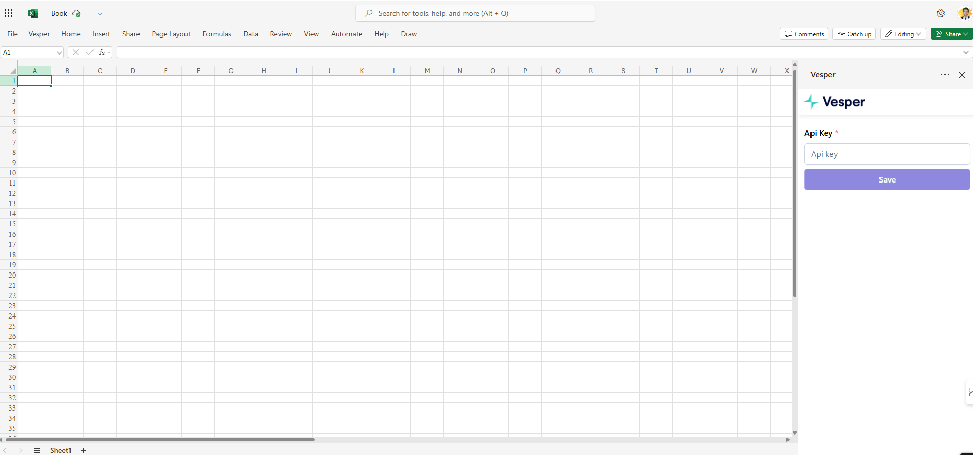This screenshot has width=973, height=455.
Task: Click inside the formula bar
Action: [x=539, y=52]
